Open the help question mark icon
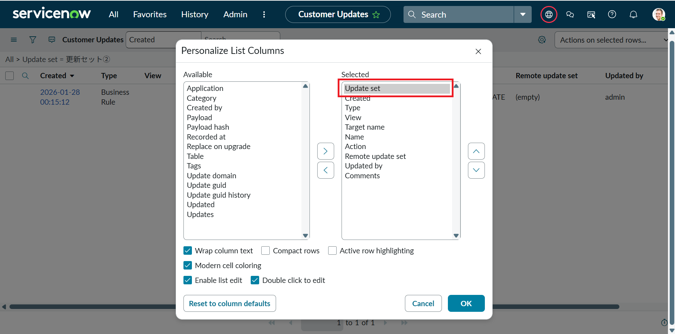This screenshot has width=675, height=334. (x=612, y=14)
